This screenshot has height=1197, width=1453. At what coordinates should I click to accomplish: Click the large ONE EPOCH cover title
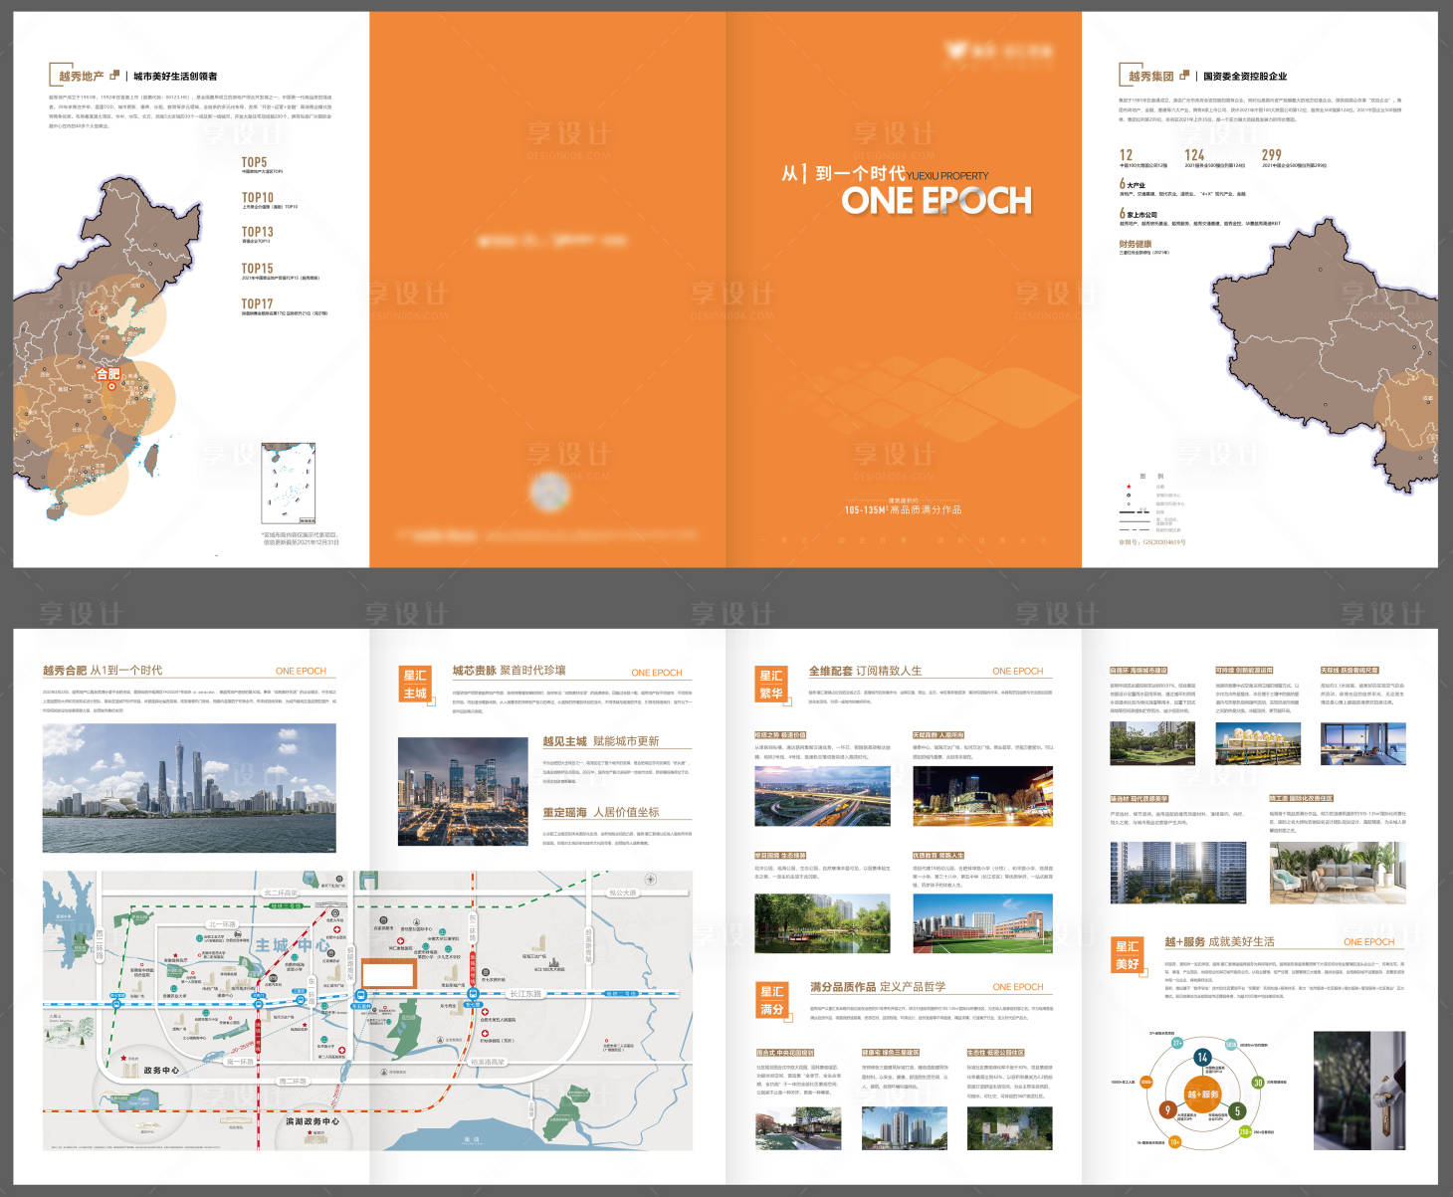click(x=936, y=200)
